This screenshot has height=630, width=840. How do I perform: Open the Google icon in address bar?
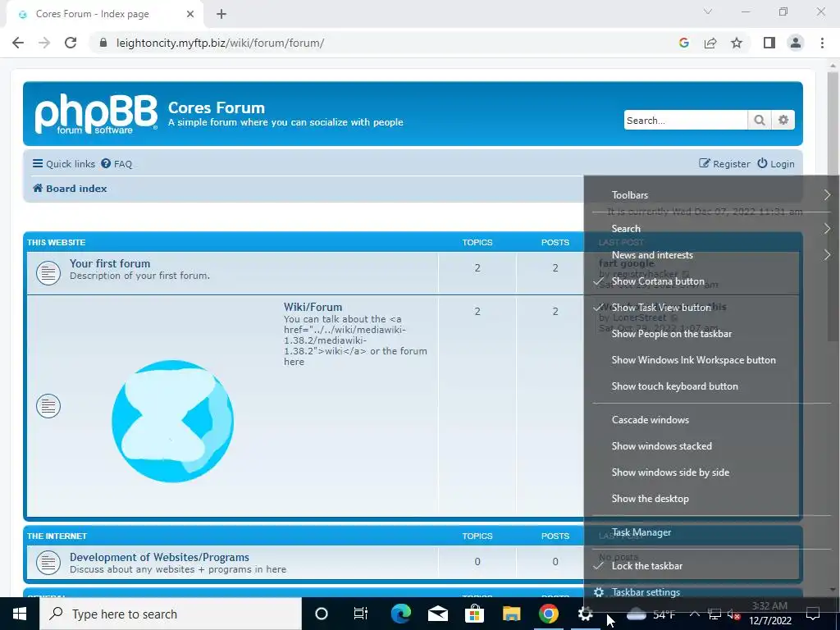(x=683, y=43)
